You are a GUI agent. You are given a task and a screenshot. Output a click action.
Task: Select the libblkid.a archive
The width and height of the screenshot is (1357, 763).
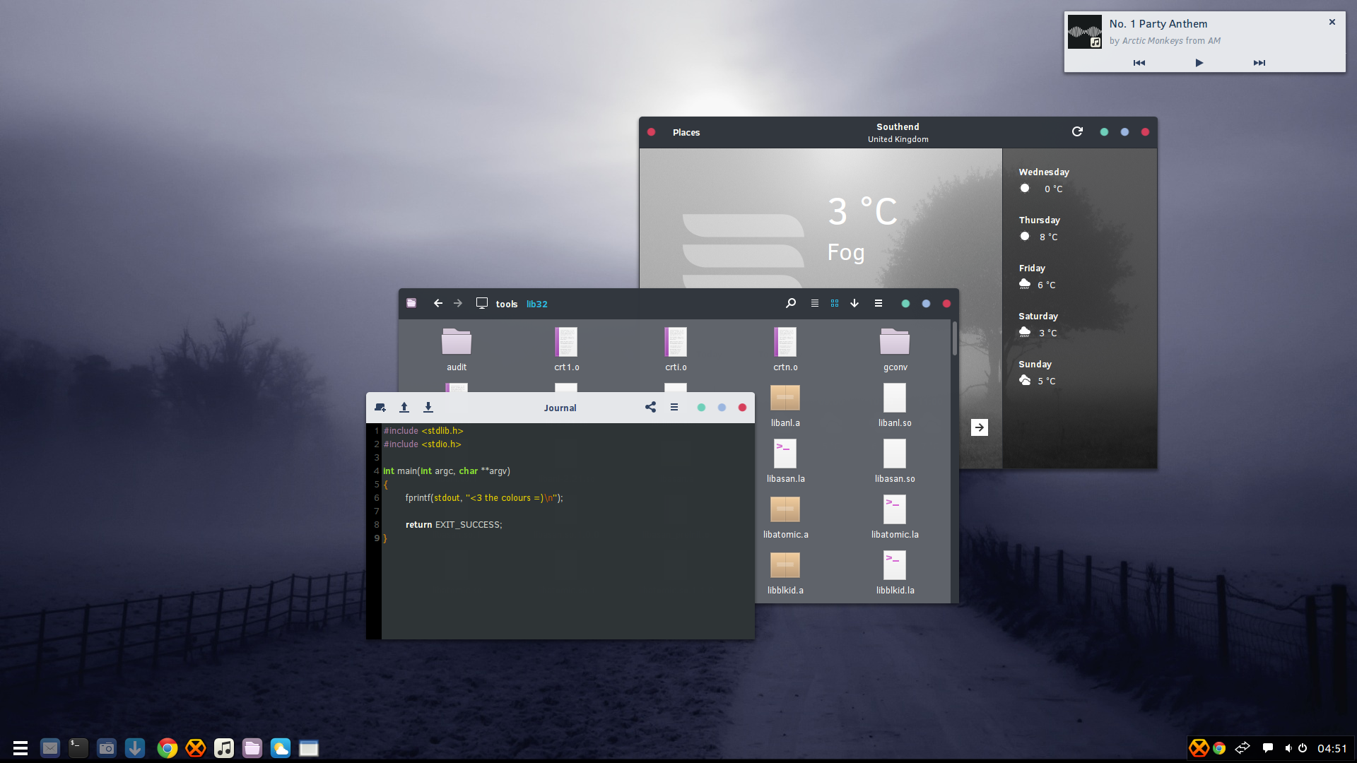785,573
